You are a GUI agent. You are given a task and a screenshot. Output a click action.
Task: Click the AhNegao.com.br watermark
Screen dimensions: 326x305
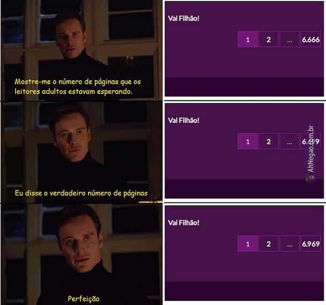(x=310, y=152)
